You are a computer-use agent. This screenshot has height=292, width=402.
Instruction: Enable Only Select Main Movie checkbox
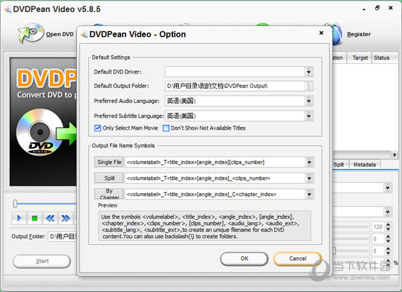coord(97,128)
